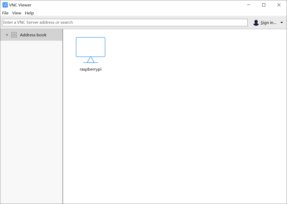Maximize the VNC Viewer window

tap(264, 5)
